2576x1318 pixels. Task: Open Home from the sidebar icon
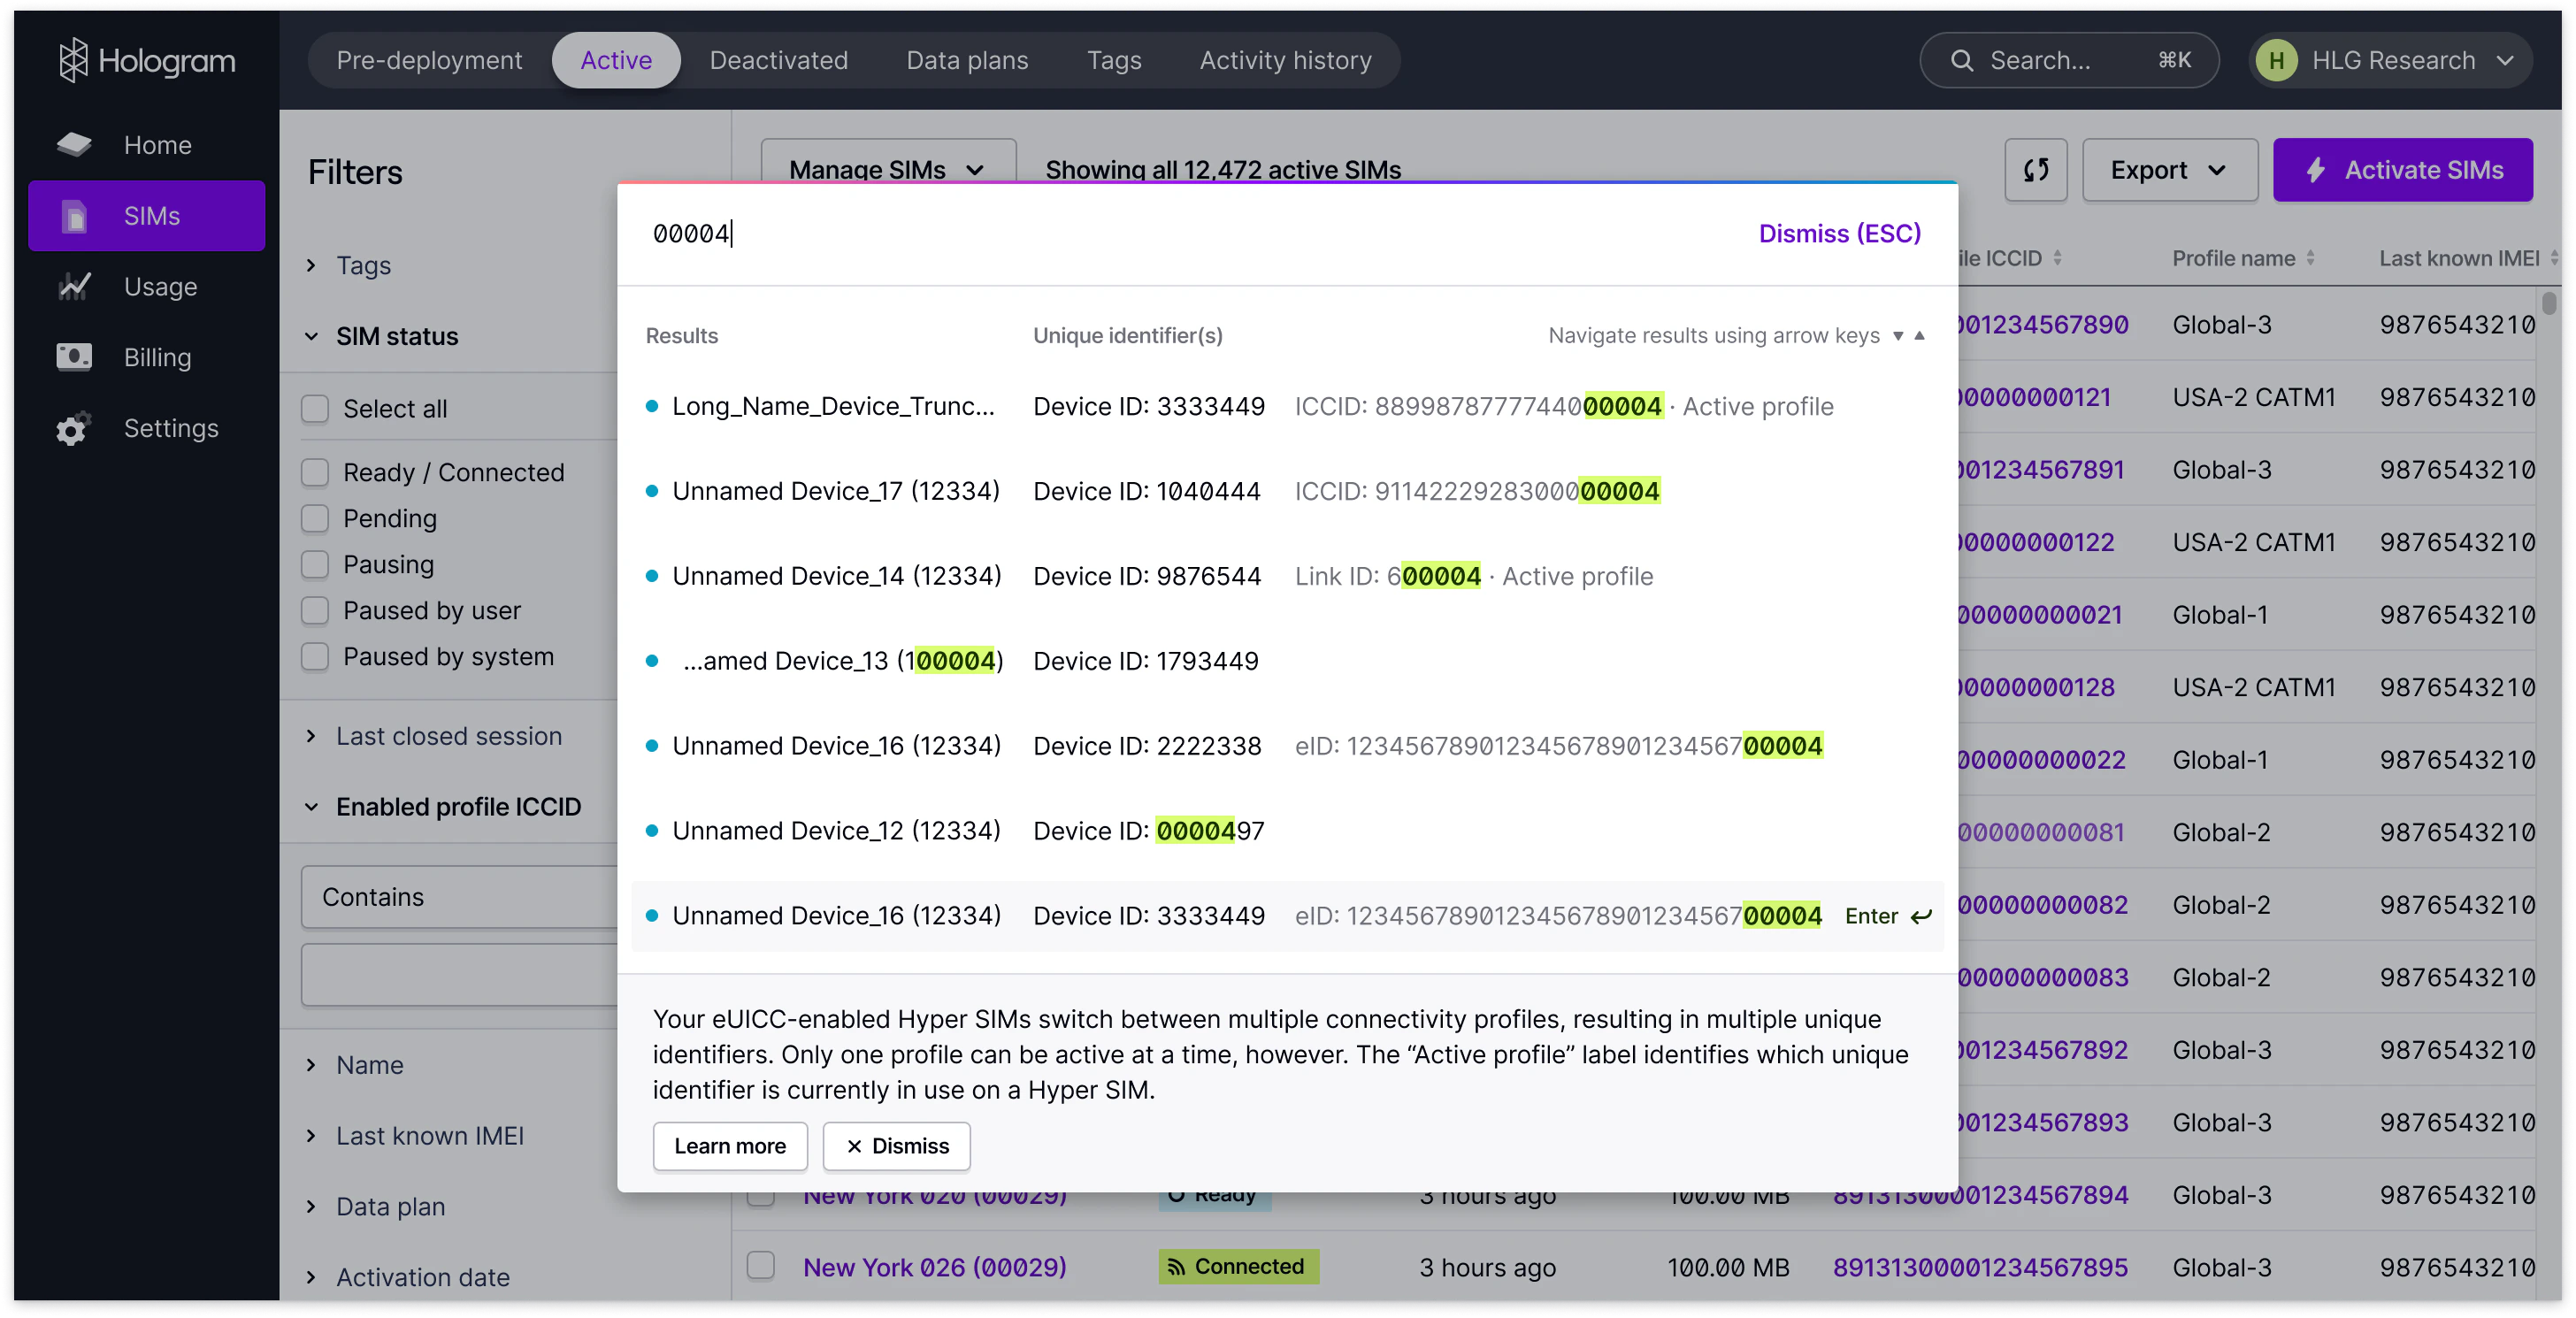click(74, 145)
